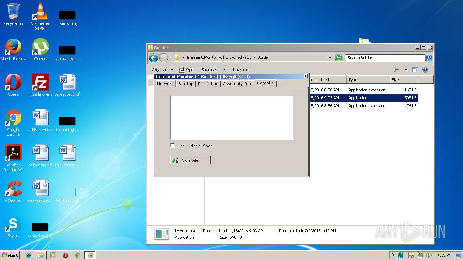Launch CCleaner from the desktop
This screenshot has height=260, width=463.
13,191
